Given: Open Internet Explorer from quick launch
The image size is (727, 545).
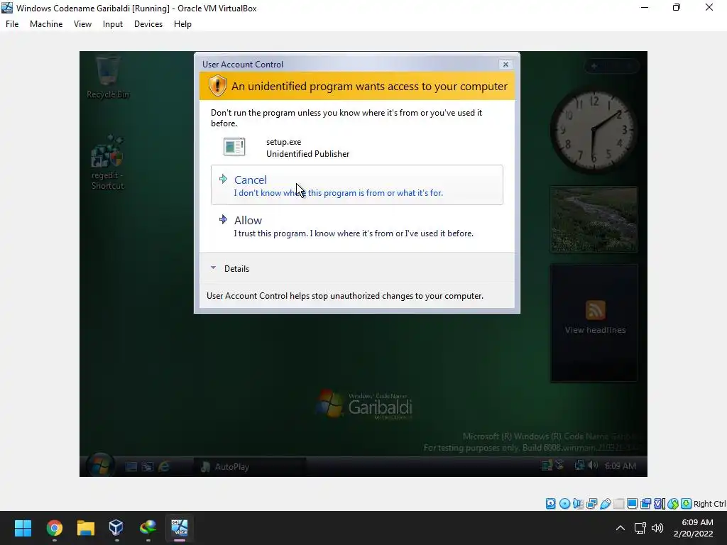Looking at the screenshot, I should click(164, 467).
